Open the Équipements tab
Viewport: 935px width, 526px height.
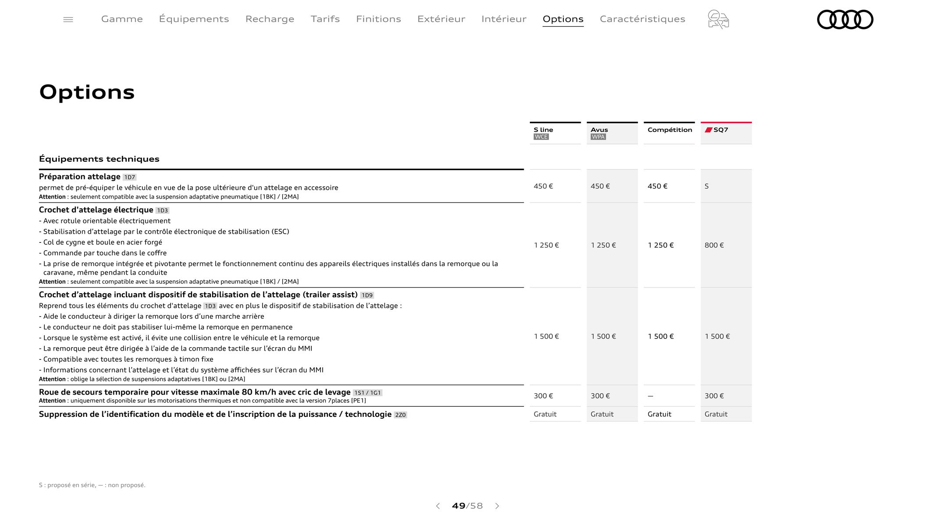tap(194, 19)
